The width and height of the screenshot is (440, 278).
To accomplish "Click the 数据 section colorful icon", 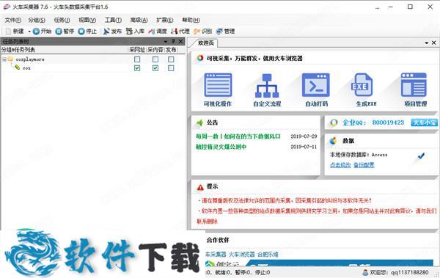I will pyautogui.click(x=333, y=141).
